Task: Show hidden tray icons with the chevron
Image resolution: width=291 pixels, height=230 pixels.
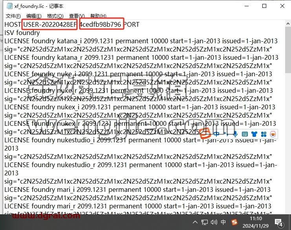Action: click(195, 222)
